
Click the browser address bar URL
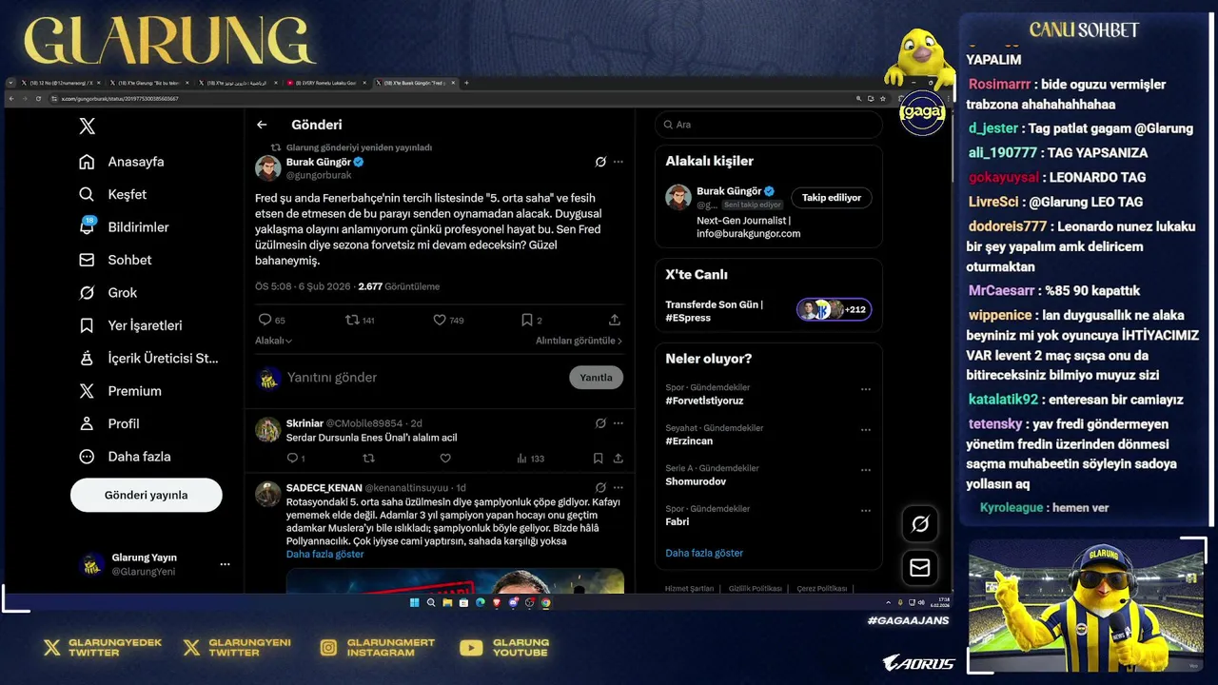tap(121, 98)
